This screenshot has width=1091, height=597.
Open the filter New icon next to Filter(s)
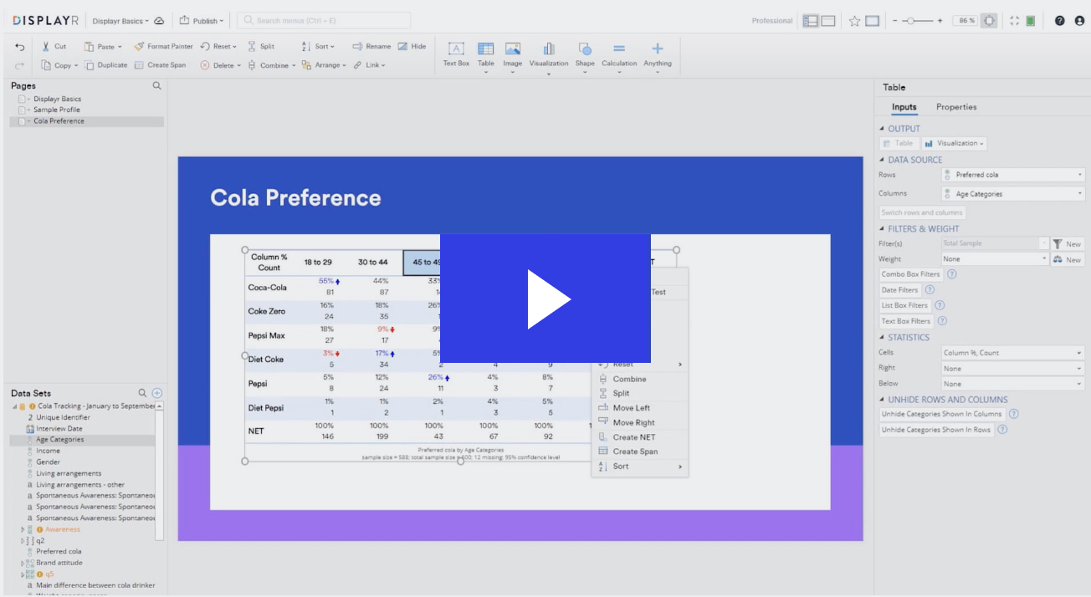[x=1067, y=242]
